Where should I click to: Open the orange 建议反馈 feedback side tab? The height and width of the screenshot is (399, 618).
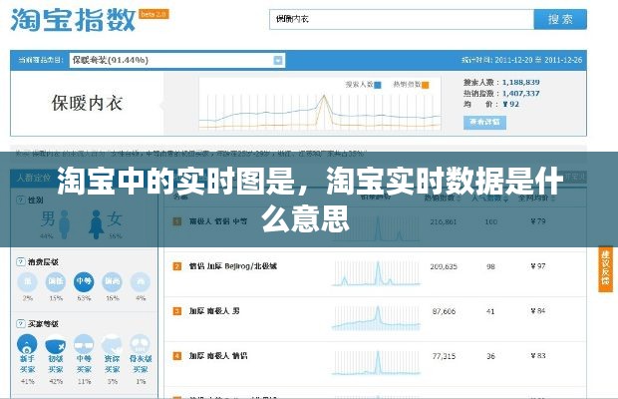point(605,269)
